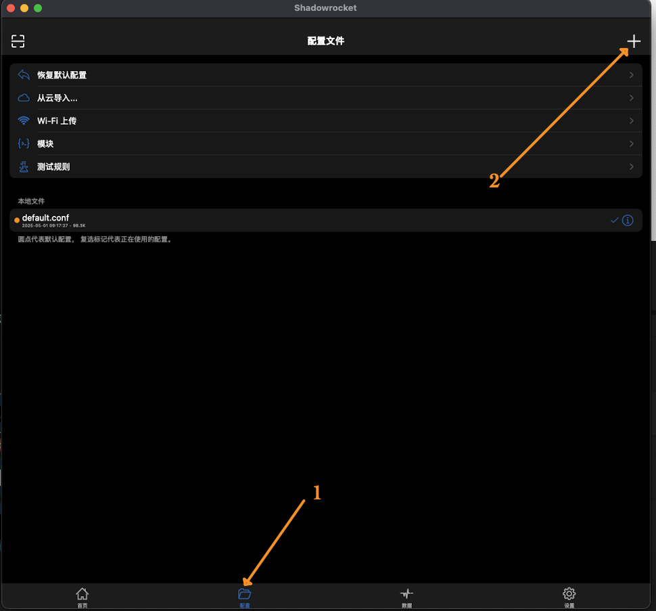656x611 pixels.
Task: Switch to the 配置 config tab
Action: tap(245, 597)
